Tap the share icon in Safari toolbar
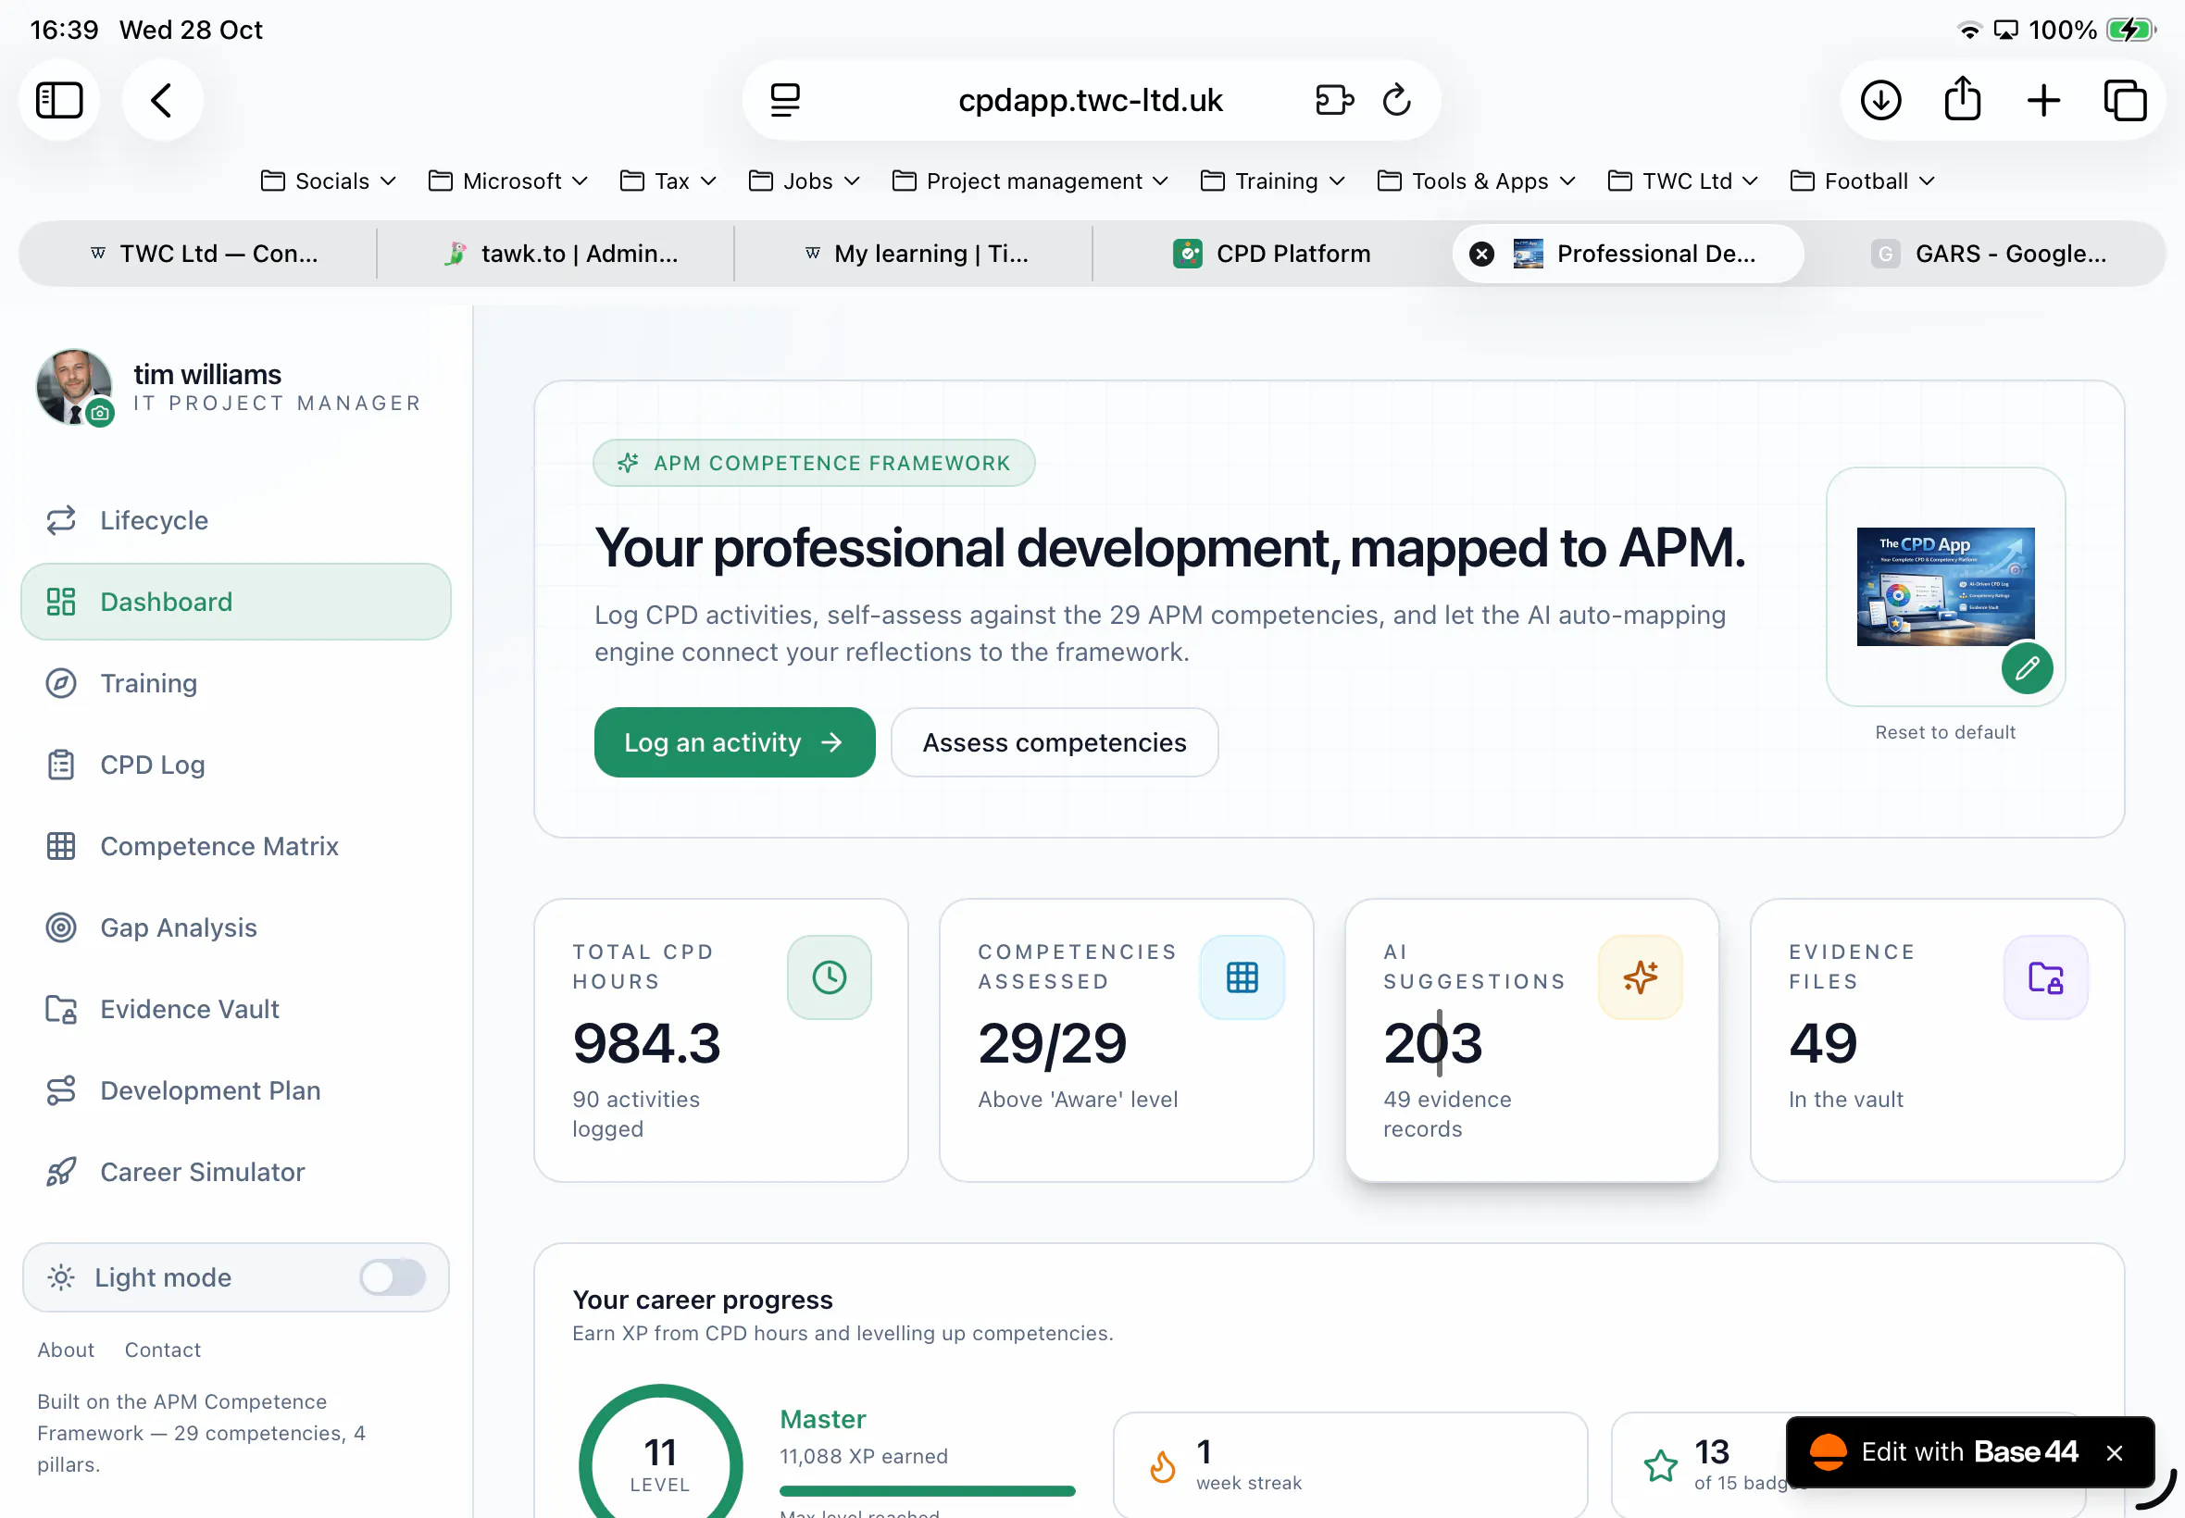 (x=1963, y=99)
